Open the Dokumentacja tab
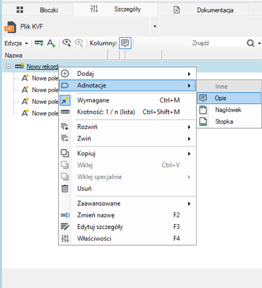The width and height of the screenshot is (262, 288). (x=203, y=10)
